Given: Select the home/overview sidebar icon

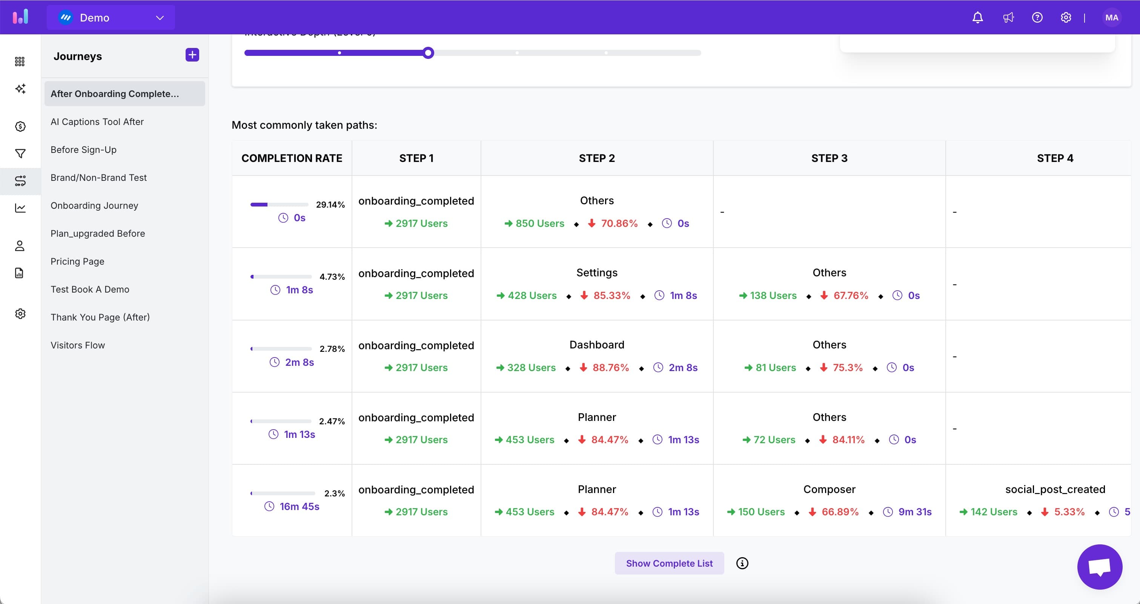Looking at the screenshot, I should (x=20, y=60).
